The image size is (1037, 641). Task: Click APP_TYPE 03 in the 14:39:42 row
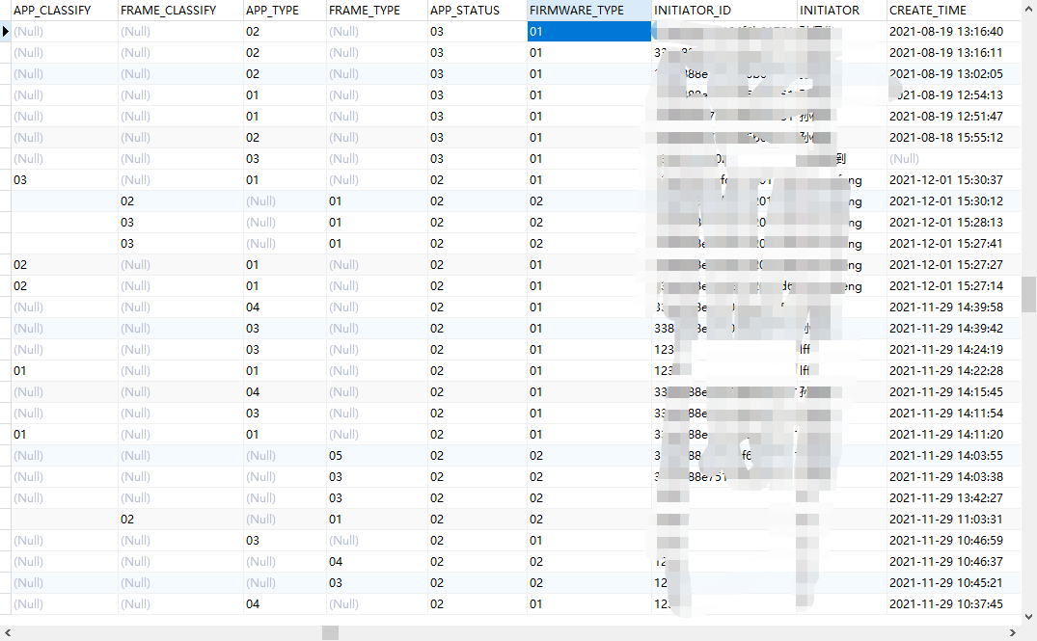pos(285,329)
